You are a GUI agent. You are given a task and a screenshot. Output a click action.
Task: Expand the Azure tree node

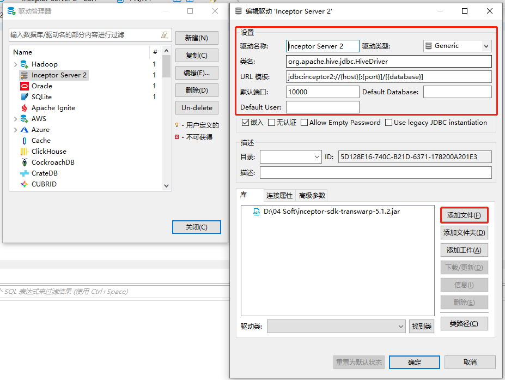click(15, 130)
